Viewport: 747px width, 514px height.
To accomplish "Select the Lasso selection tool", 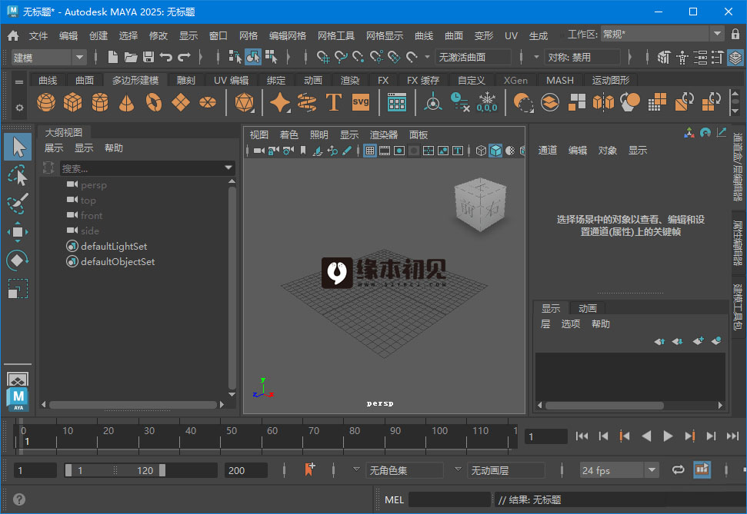I will click(18, 175).
